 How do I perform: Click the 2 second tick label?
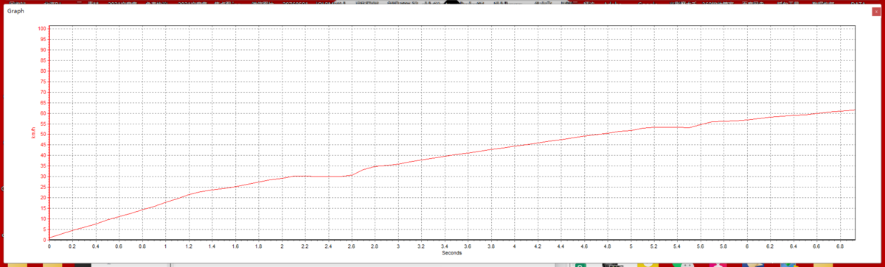point(282,246)
